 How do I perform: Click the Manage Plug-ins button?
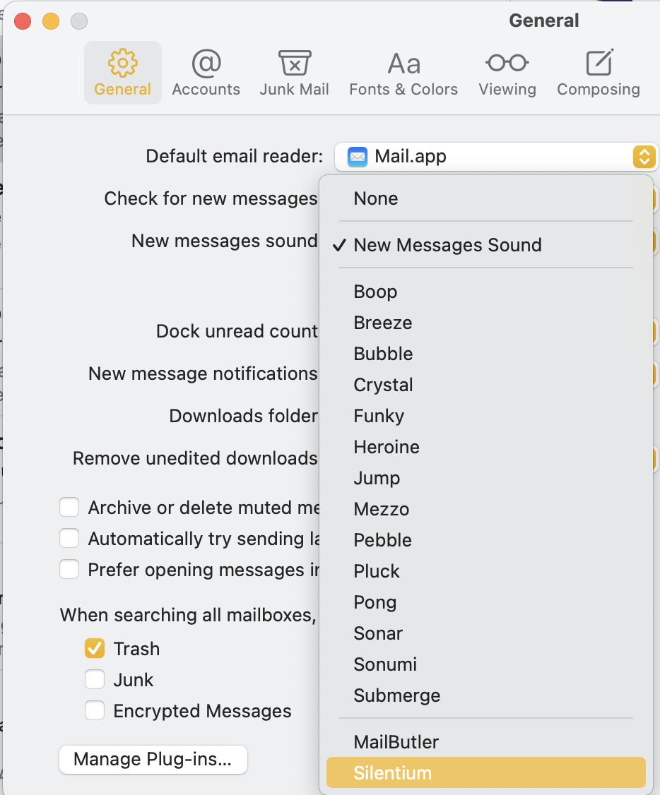tap(153, 759)
